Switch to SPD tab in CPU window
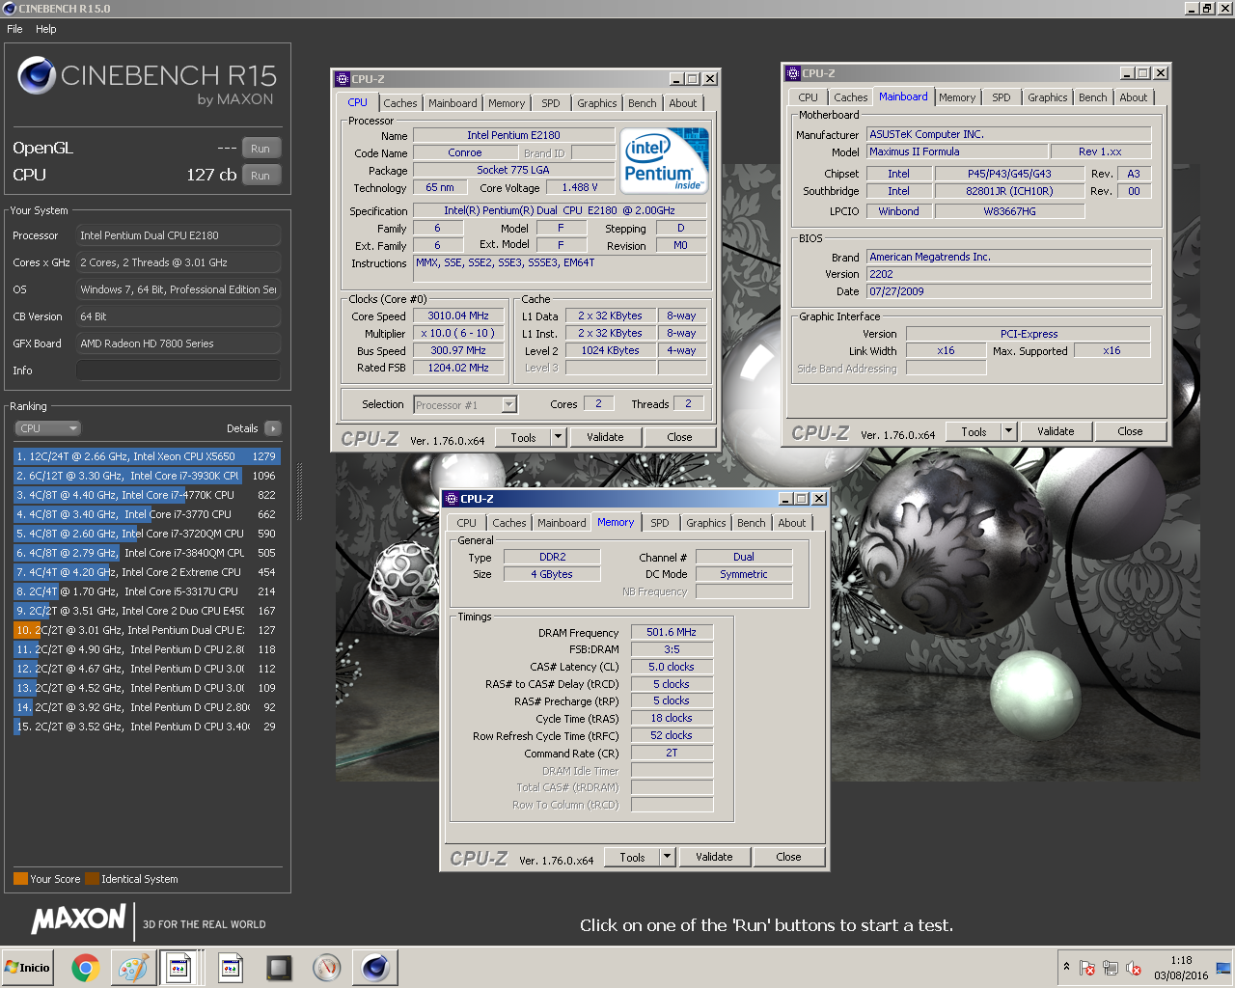This screenshot has width=1235, height=988. pyautogui.click(x=550, y=103)
